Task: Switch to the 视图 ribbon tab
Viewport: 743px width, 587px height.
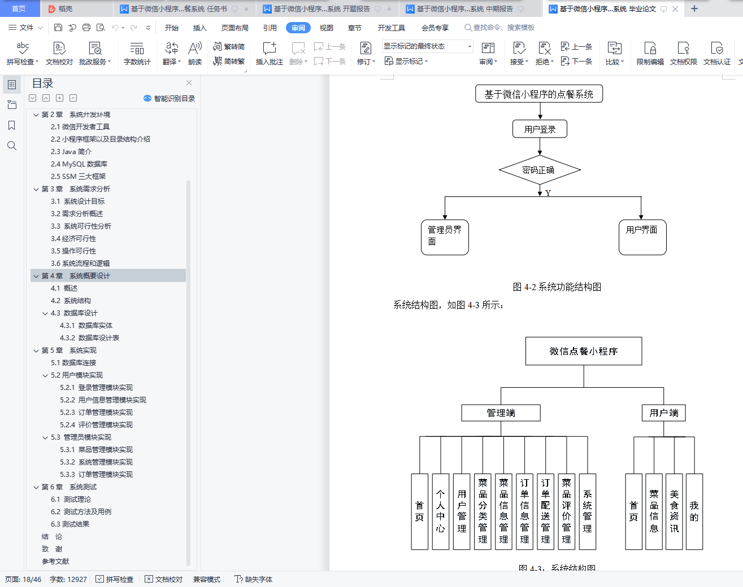Action: [327, 28]
